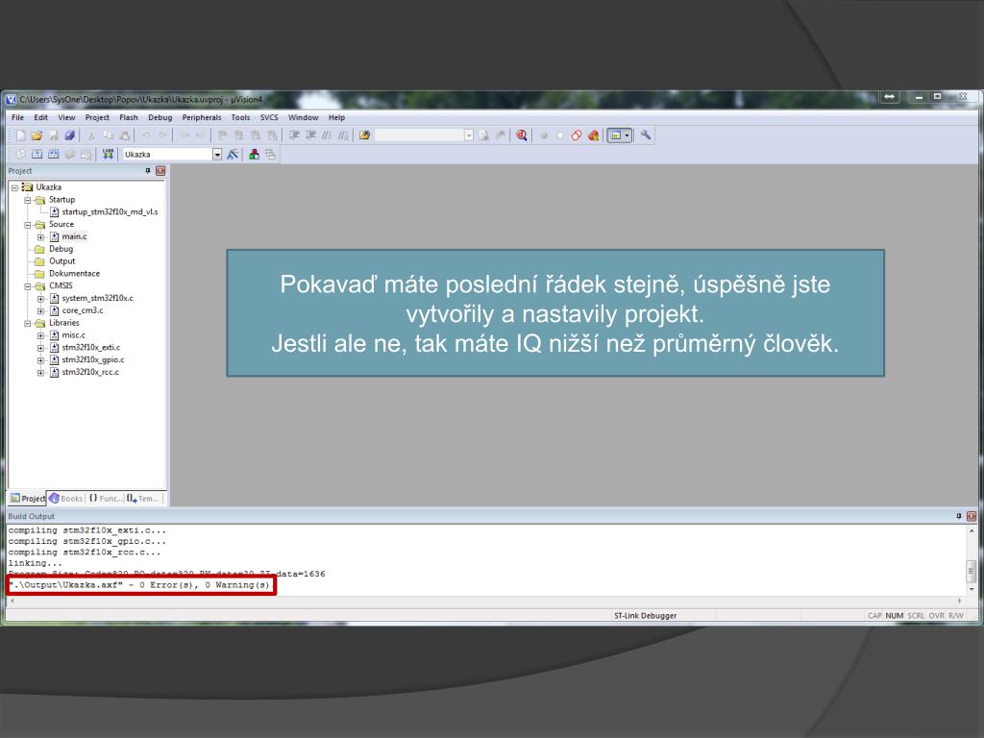Open the Configuration wrench icon
The image size is (984, 738).
(x=645, y=135)
